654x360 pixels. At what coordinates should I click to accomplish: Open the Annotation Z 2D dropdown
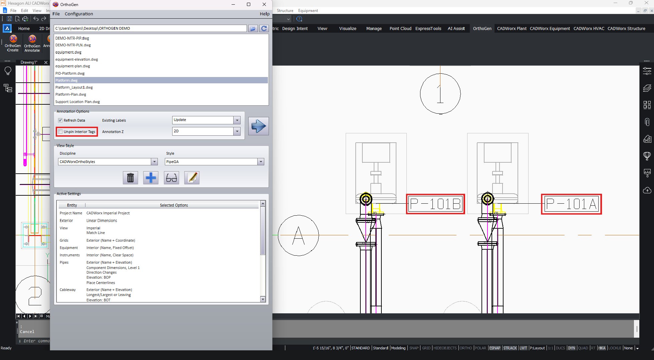pos(237,131)
